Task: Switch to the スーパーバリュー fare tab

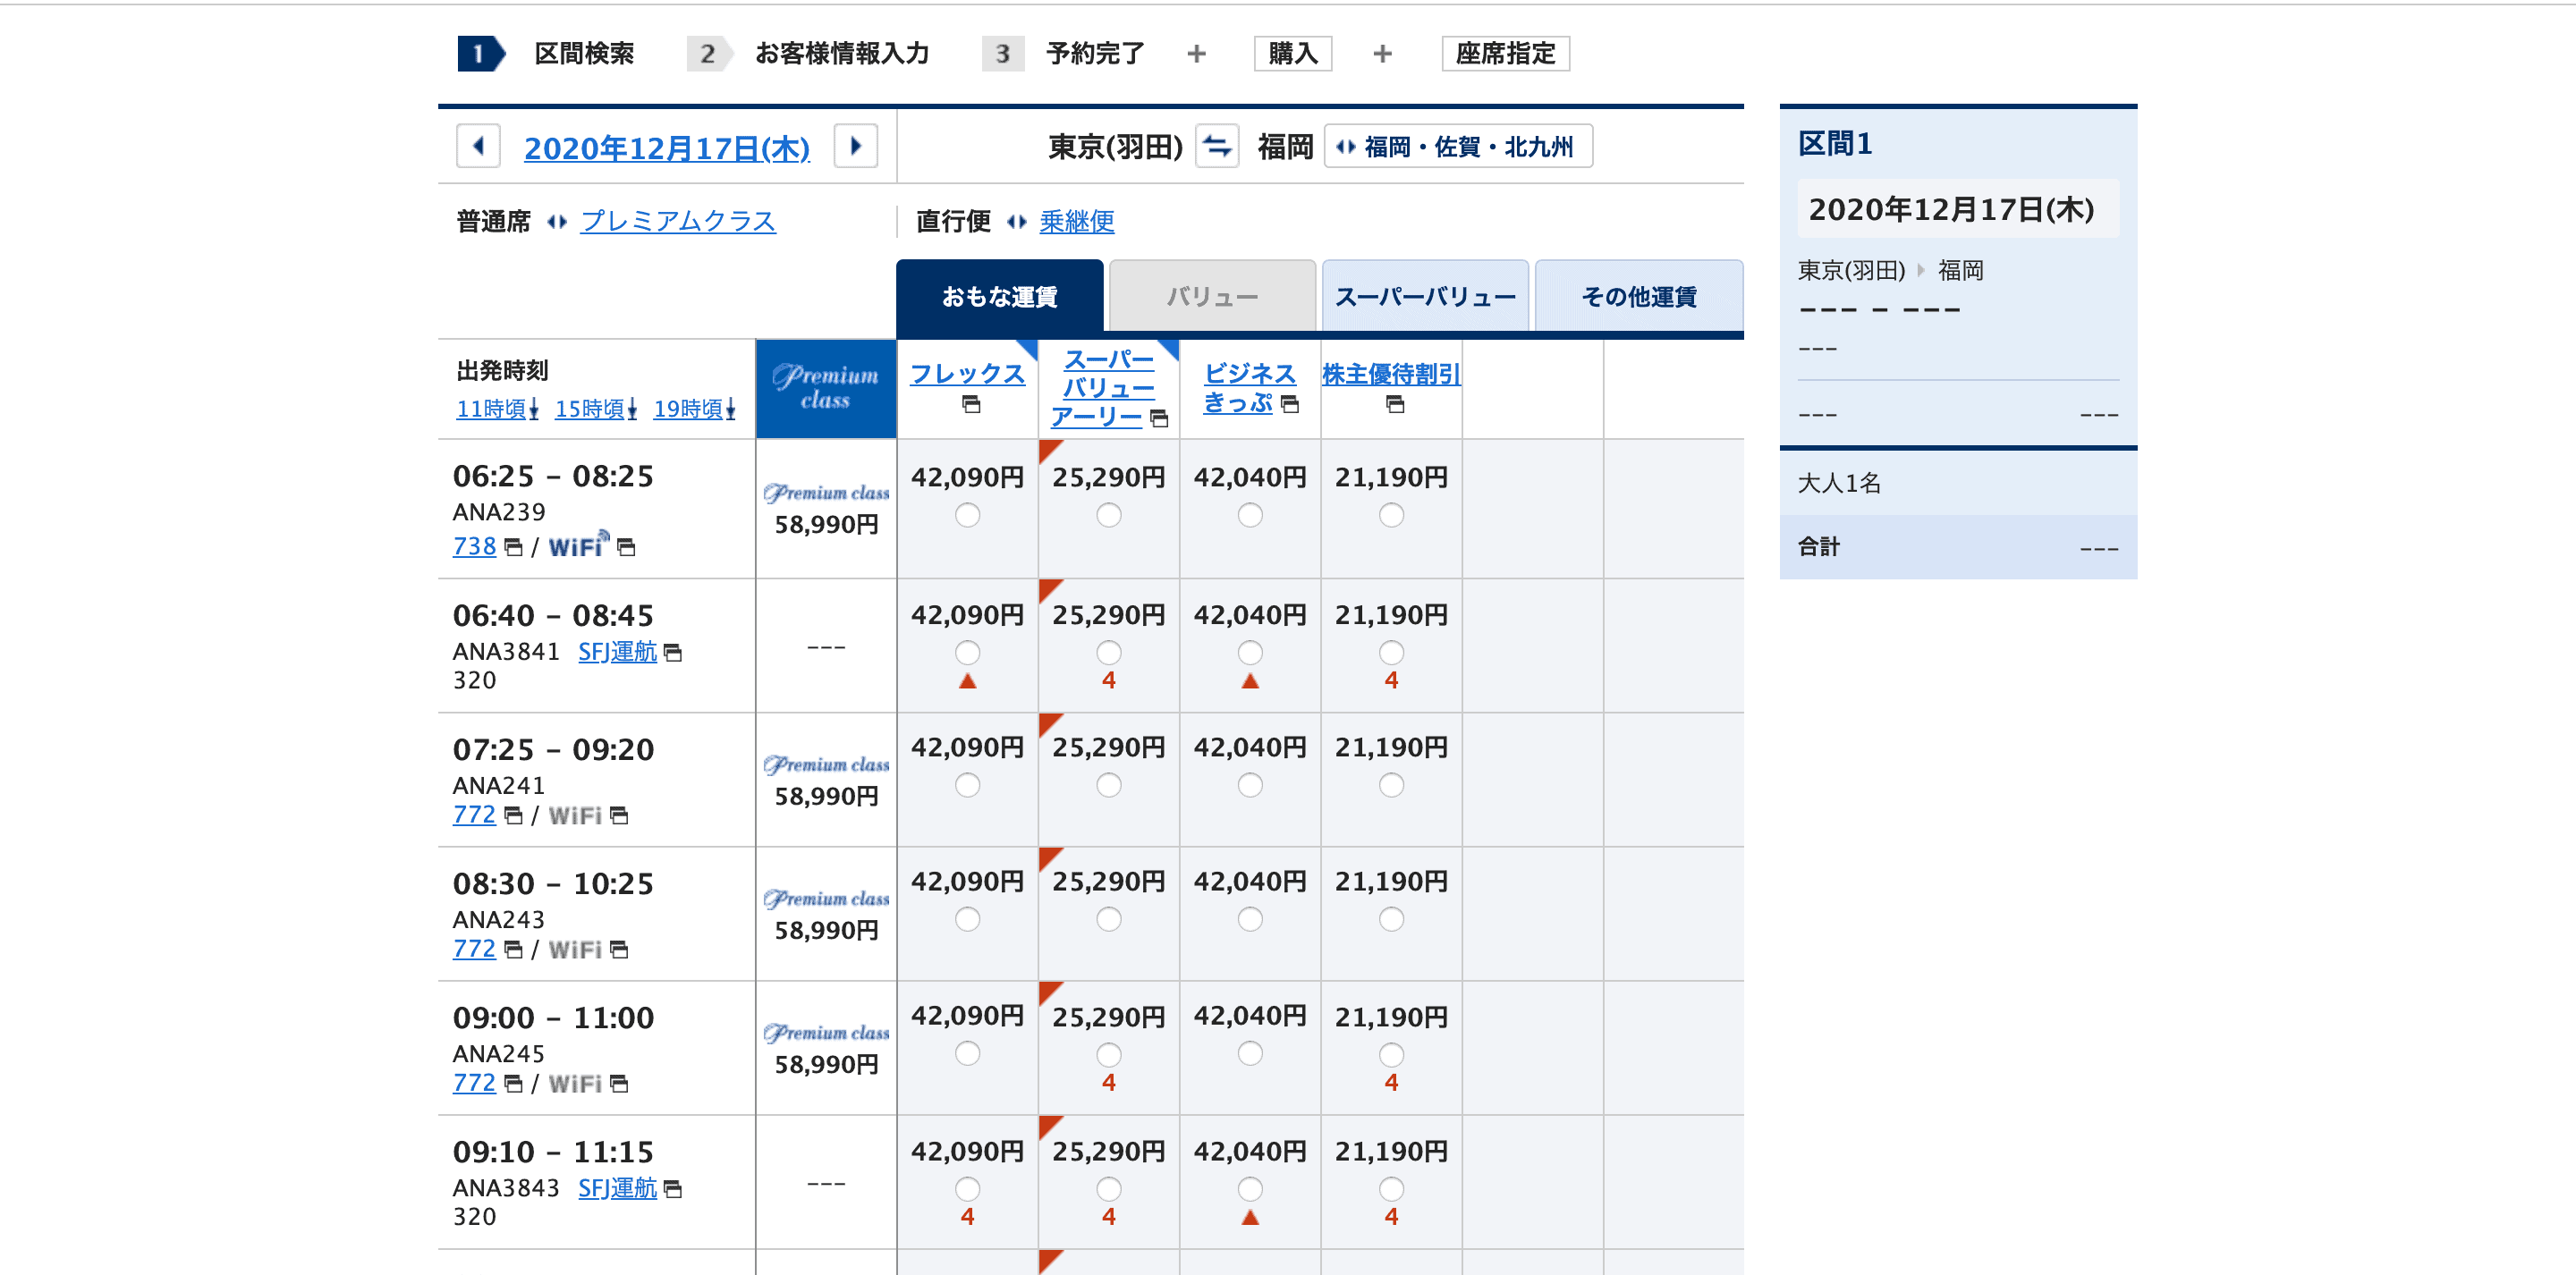Action: (x=1424, y=295)
